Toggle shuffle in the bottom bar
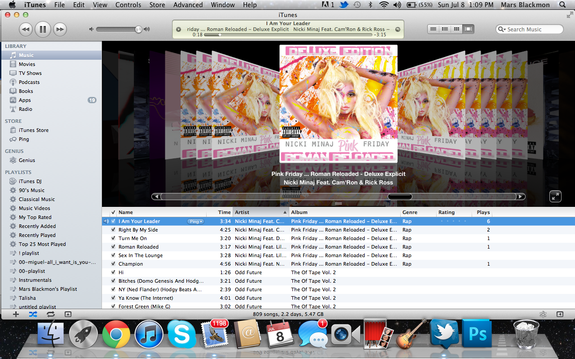This screenshot has width=575, height=359. (33, 314)
